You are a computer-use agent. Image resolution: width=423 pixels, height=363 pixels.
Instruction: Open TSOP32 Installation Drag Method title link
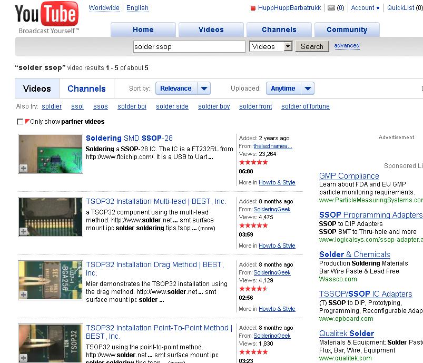[155, 269]
